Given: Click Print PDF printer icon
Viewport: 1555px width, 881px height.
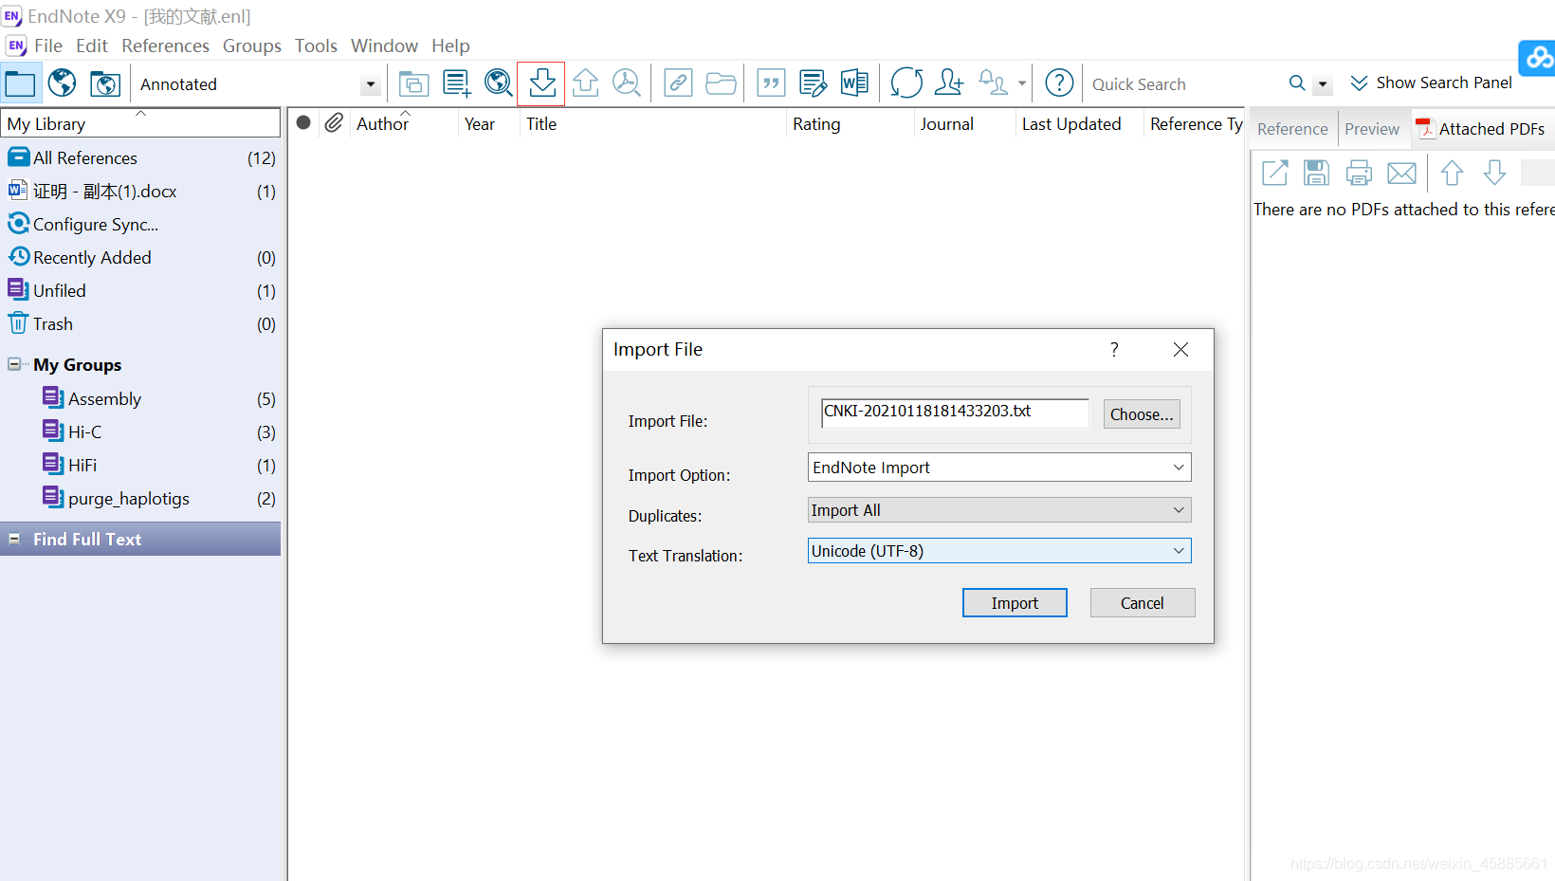Looking at the screenshot, I should pyautogui.click(x=1359, y=173).
